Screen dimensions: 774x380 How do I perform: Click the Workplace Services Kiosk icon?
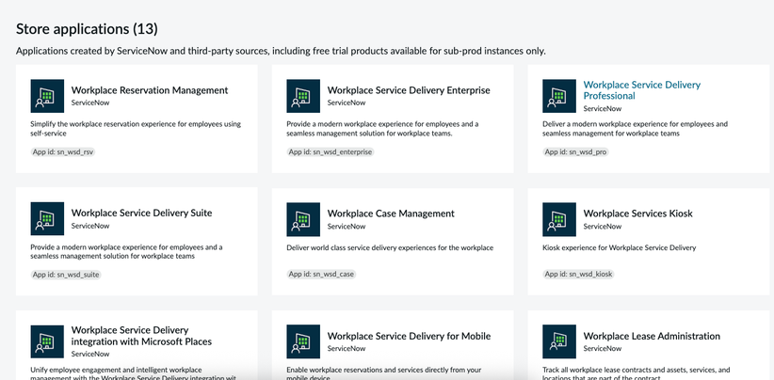coord(559,219)
